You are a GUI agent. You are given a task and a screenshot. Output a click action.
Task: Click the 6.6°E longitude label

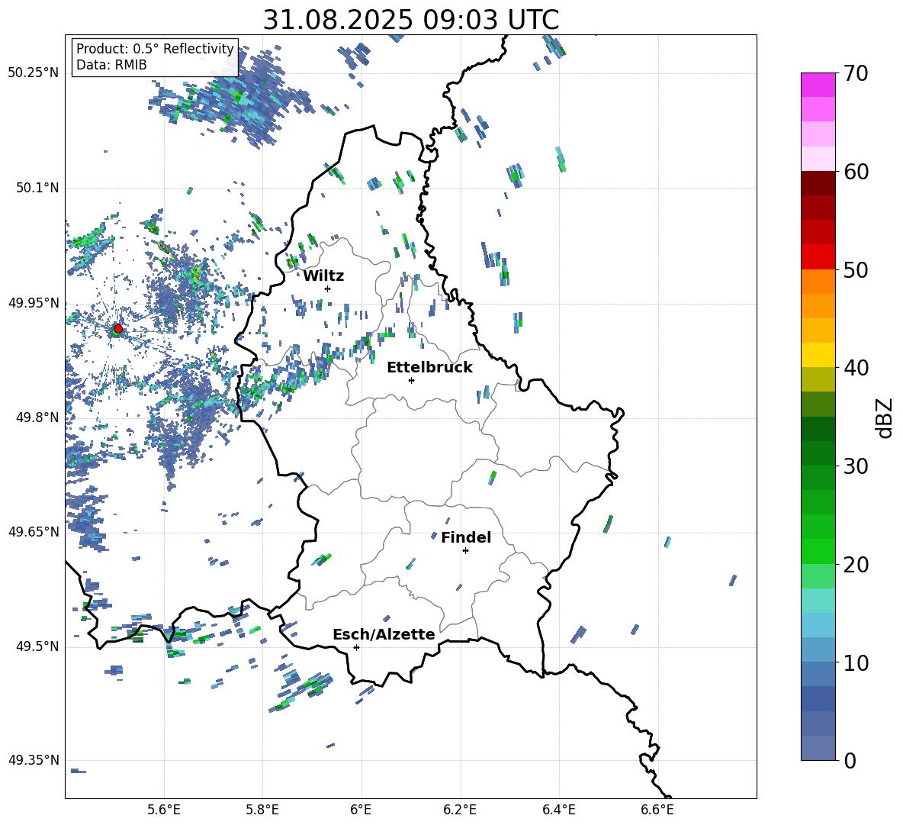click(x=657, y=810)
